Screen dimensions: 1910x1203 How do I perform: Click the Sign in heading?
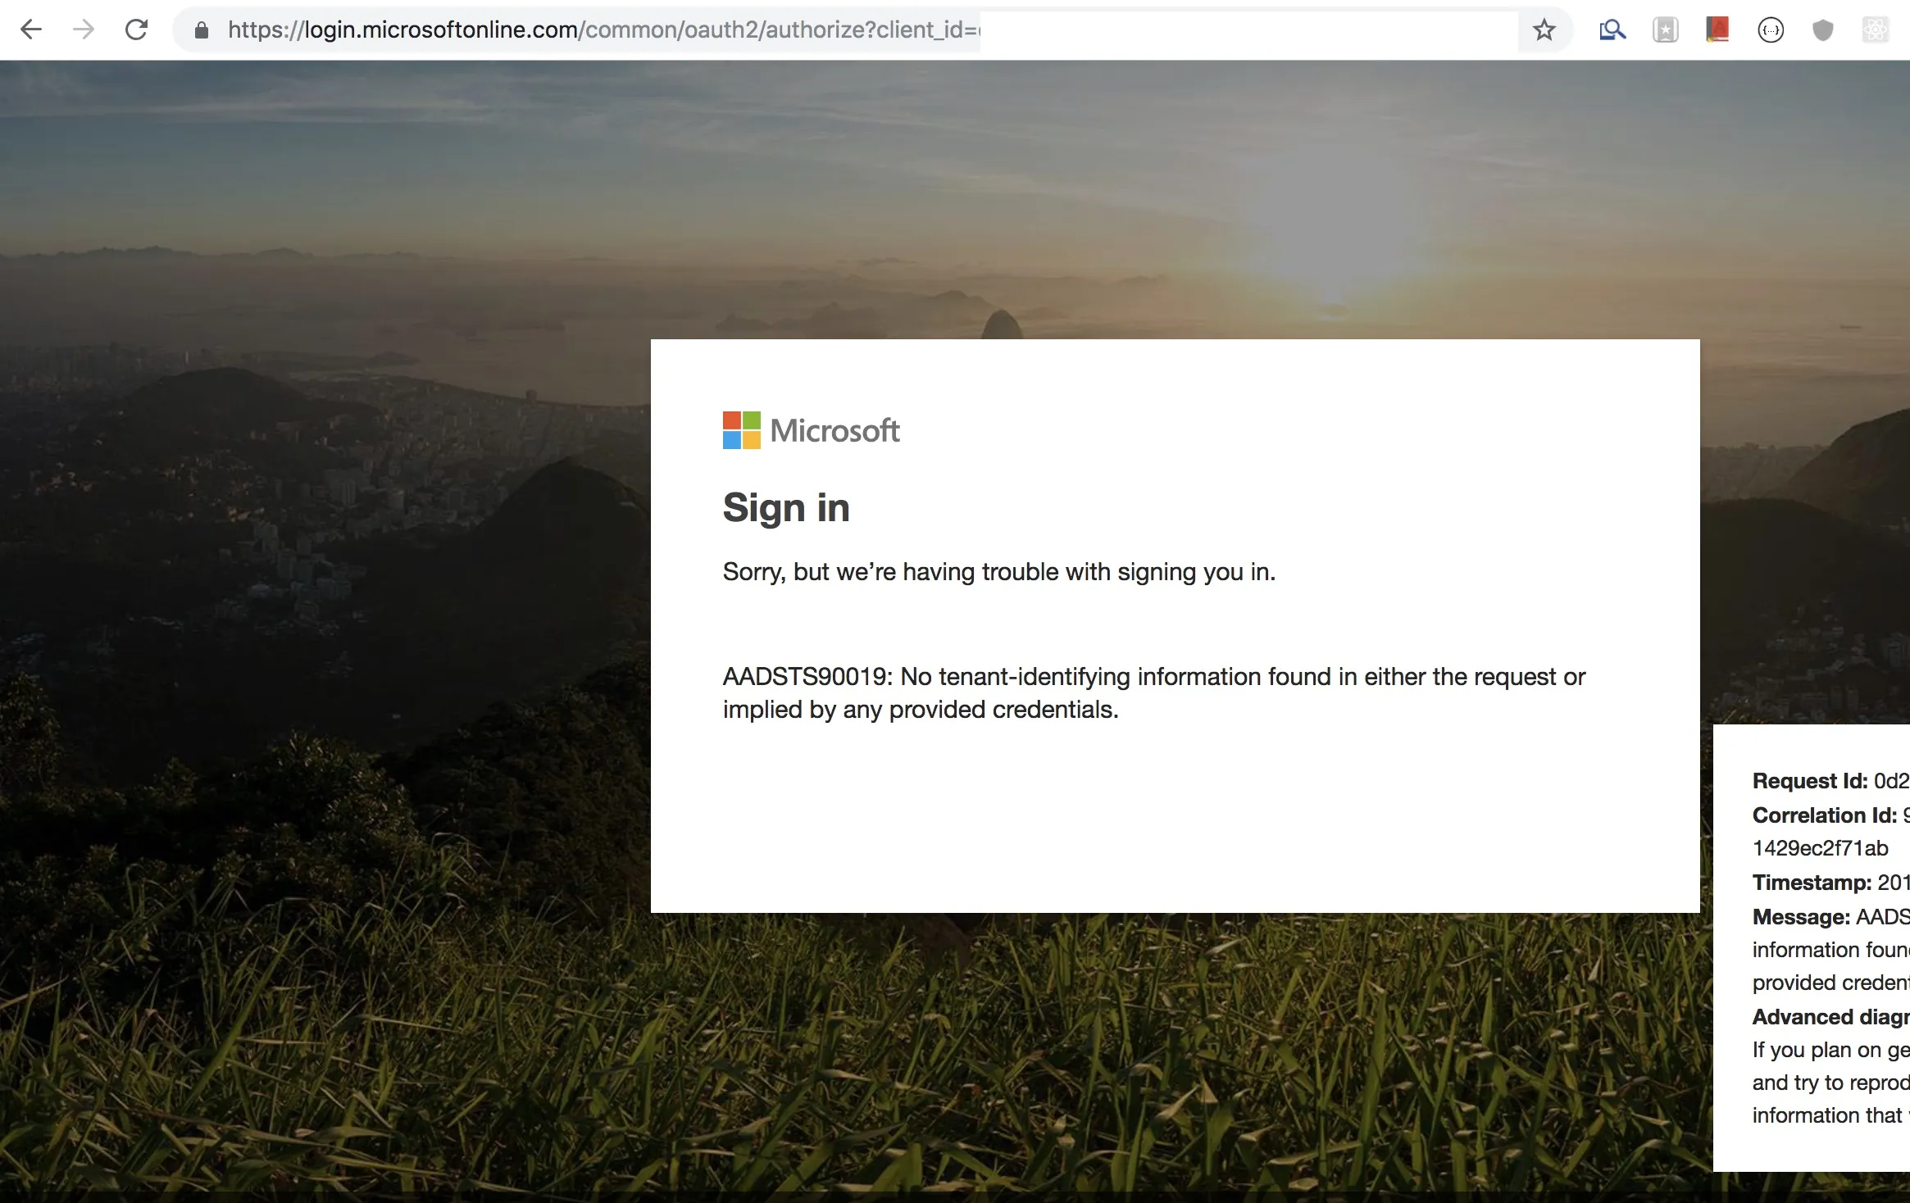coord(785,507)
